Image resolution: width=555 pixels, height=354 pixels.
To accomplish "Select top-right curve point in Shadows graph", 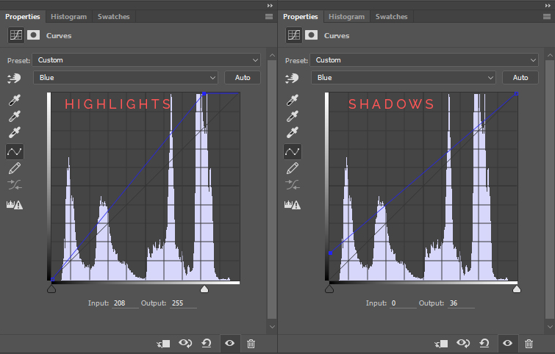I will coord(517,94).
